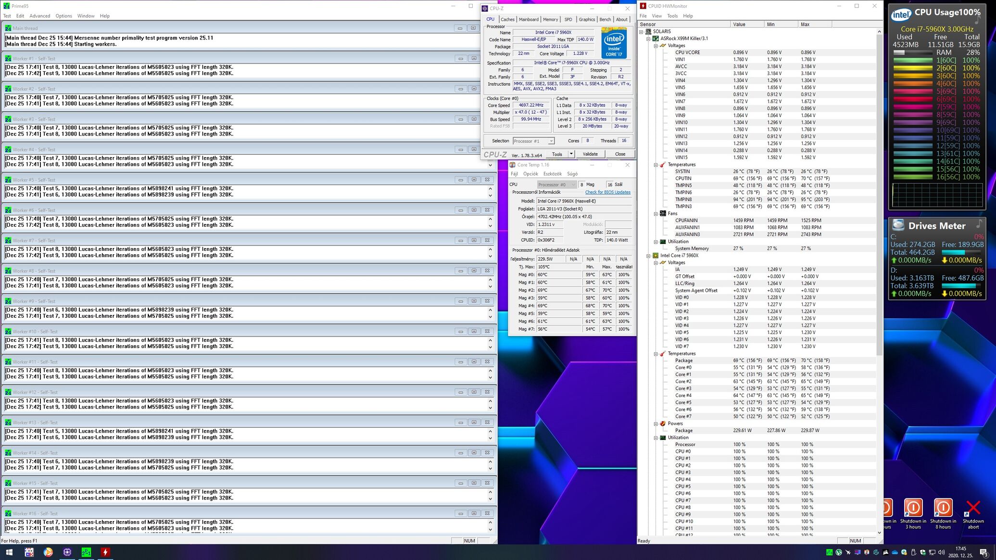Restore the Worker #1 Self-Test window button
Viewport: 996px width, 560px height.
[474, 58]
